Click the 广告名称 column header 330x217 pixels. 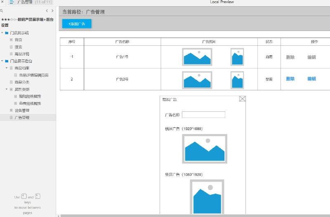click(122, 42)
